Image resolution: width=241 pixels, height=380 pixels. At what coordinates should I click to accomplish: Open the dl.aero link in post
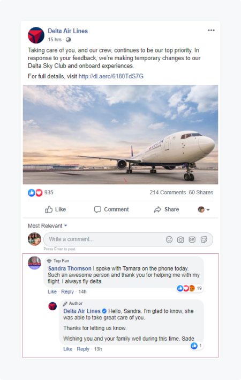point(111,76)
